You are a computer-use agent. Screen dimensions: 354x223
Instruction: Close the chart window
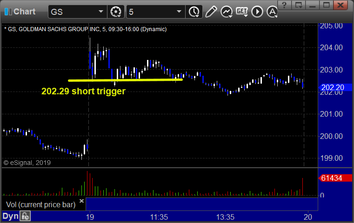(341, 5)
